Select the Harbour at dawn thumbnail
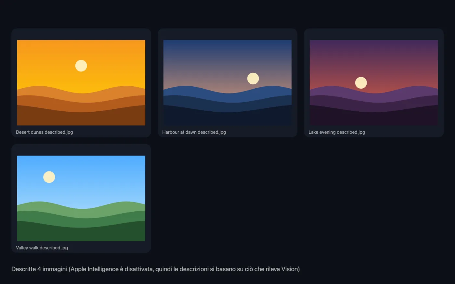The width and height of the screenshot is (455, 284). tap(227, 83)
